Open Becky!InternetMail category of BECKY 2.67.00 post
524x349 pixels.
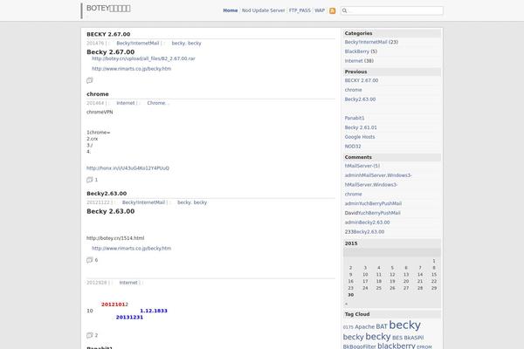pos(137,43)
